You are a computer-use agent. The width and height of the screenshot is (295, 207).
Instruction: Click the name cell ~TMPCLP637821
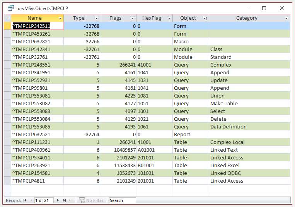(38, 42)
